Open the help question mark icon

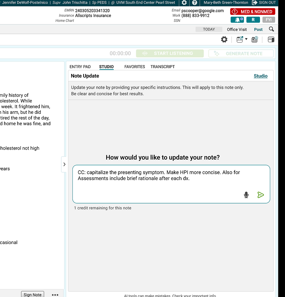coord(195,3)
